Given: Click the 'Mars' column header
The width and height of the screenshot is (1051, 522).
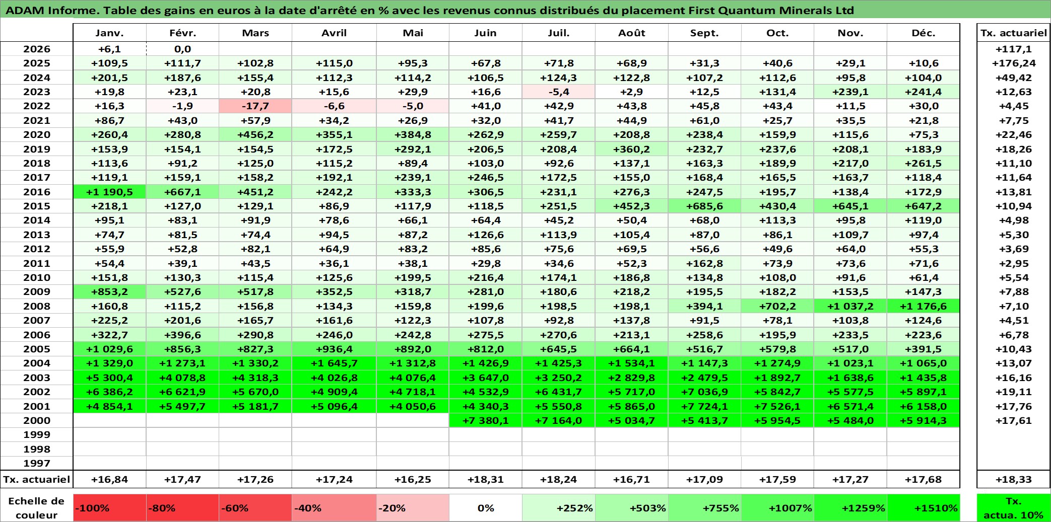Looking at the screenshot, I should [255, 33].
